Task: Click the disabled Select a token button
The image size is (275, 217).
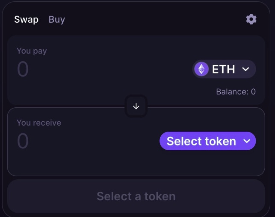Action: point(136,196)
